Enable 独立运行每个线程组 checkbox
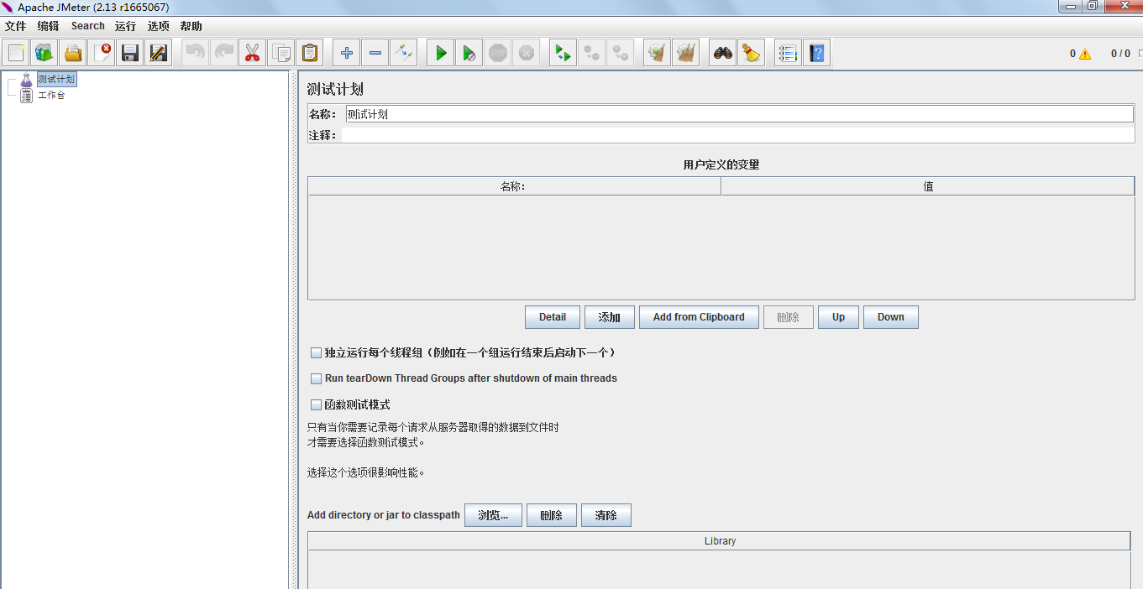This screenshot has width=1143, height=589. pos(317,353)
